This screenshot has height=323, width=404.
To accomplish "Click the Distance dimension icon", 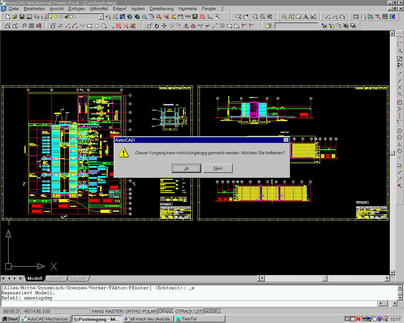I will coord(188,16).
